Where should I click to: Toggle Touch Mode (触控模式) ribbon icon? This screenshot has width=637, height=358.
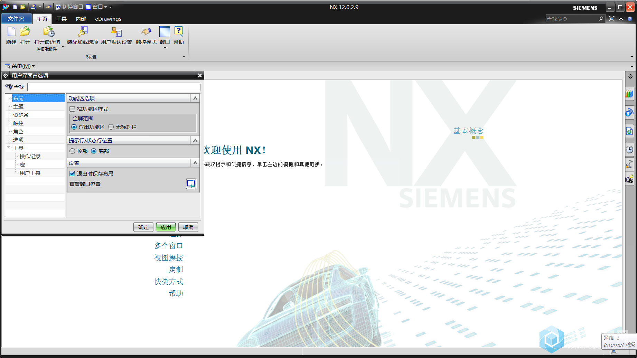click(146, 32)
